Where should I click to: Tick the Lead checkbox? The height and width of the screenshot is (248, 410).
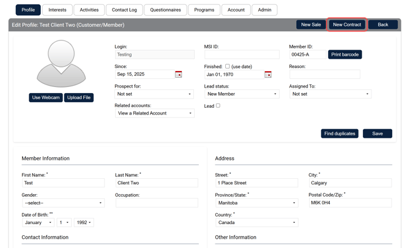click(218, 106)
